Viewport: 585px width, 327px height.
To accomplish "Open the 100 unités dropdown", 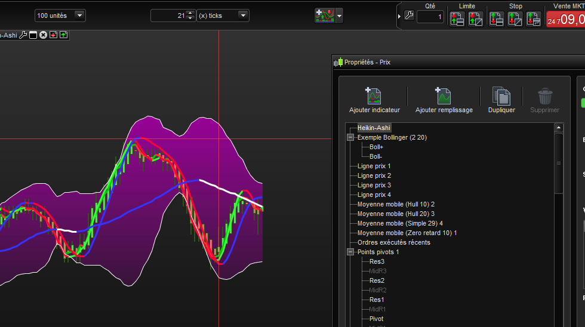I will pyautogui.click(x=60, y=16).
